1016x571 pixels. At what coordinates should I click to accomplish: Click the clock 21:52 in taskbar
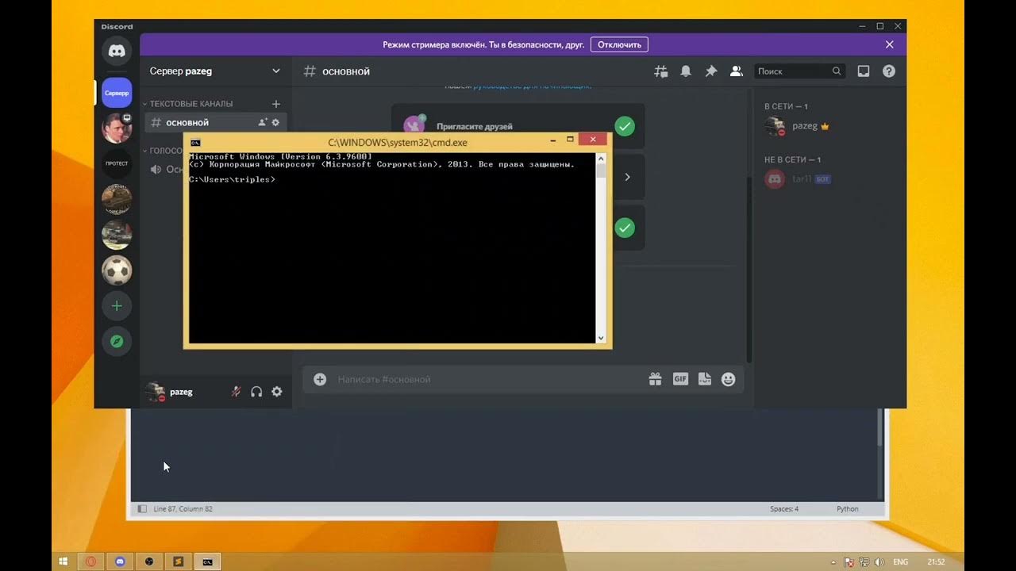[x=936, y=561]
